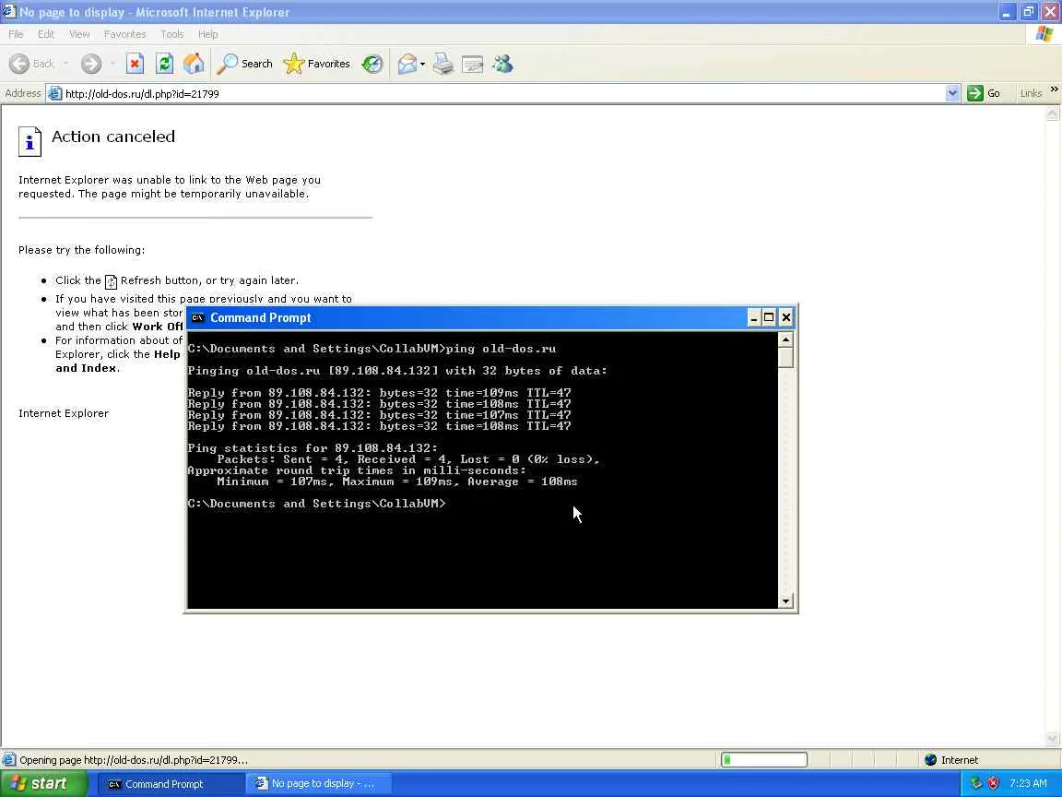Viewport: 1062px width, 797px height.
Task: Minimize the Command Prompt window
Action: [x=754, y=318]
